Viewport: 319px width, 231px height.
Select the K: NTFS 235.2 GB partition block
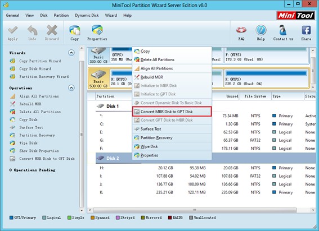click(266, 78)
